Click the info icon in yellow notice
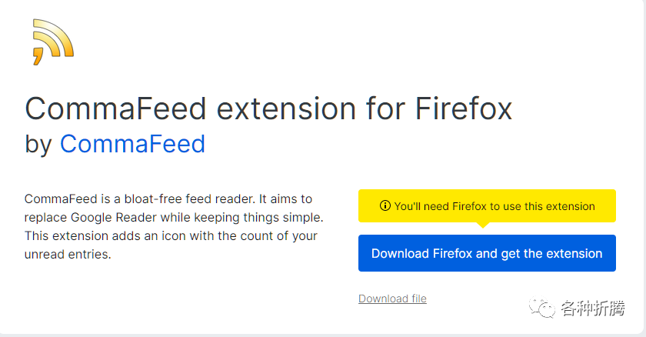The width and height of the screenshot is (646, 337). (x=385, y=206)
